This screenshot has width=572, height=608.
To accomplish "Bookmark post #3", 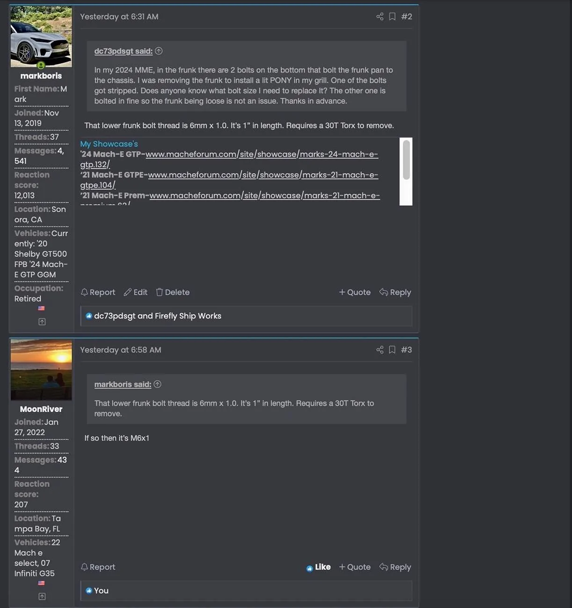I will [x=392, y=350].
